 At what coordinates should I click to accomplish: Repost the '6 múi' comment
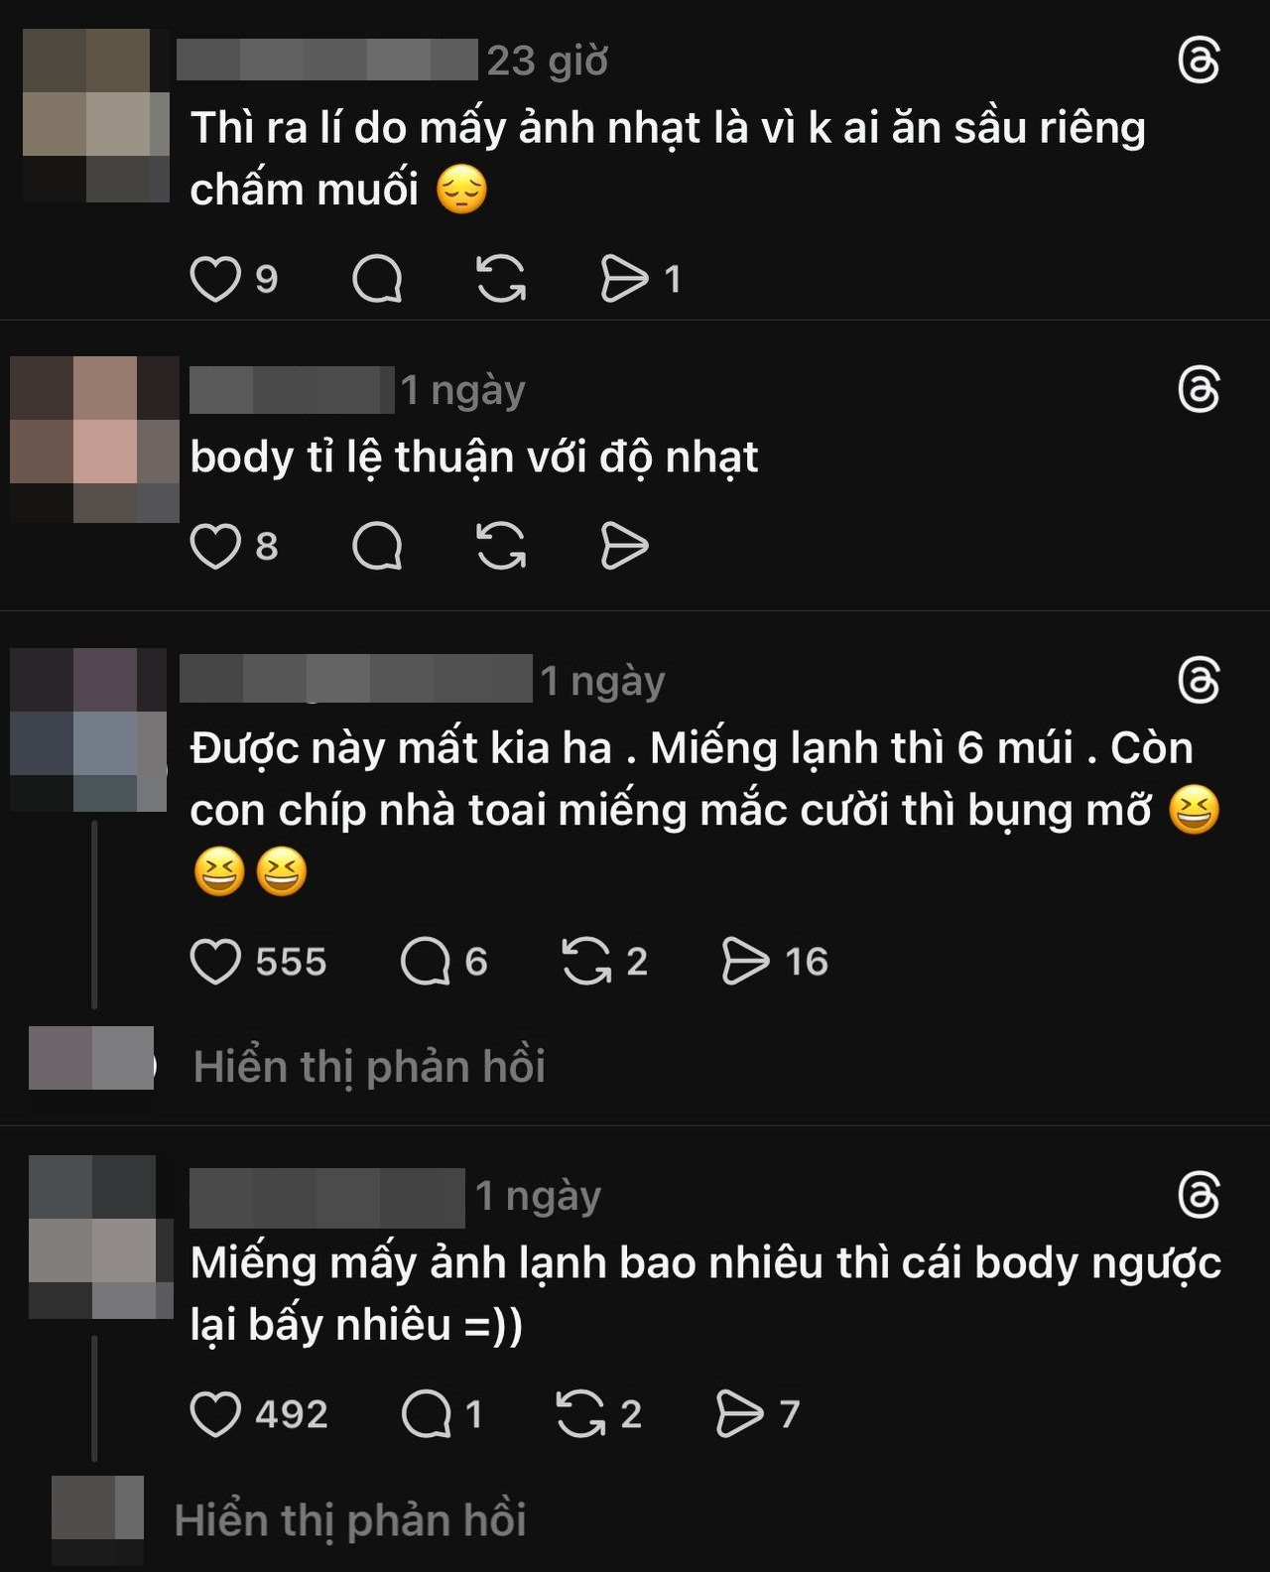pos(586,962)
